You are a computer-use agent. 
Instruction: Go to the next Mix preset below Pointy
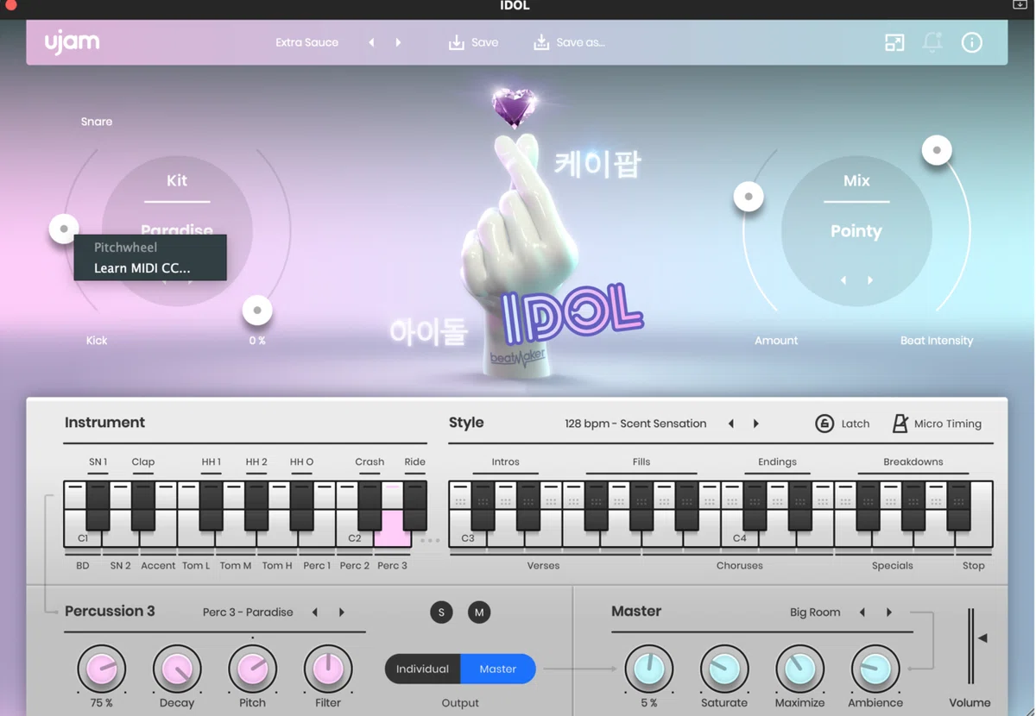pos(870,280)
